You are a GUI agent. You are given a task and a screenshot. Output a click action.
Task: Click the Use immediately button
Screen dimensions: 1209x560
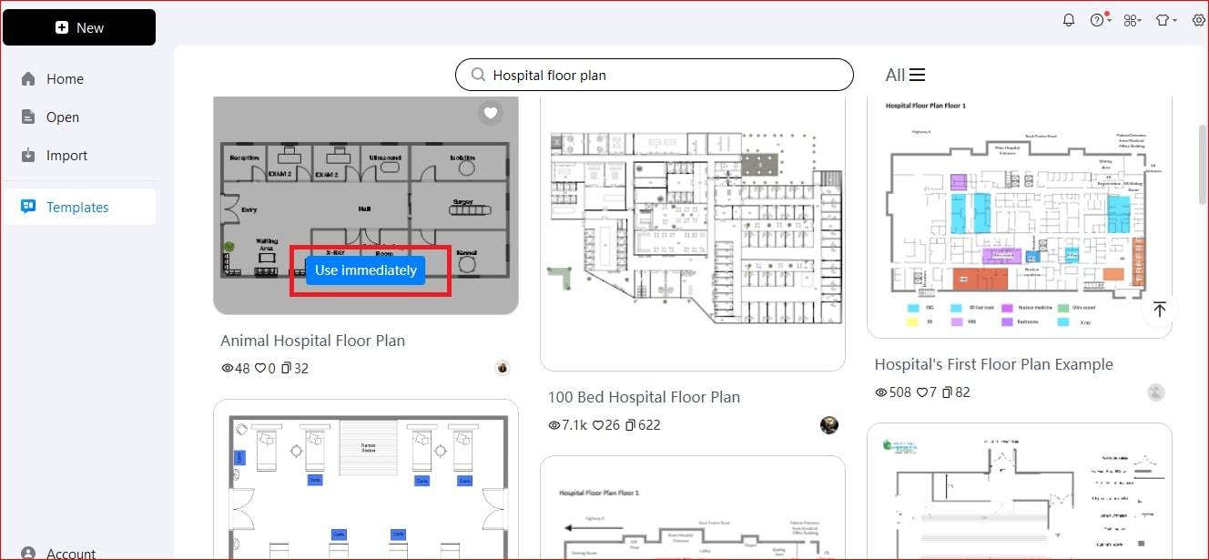point(365,270)
